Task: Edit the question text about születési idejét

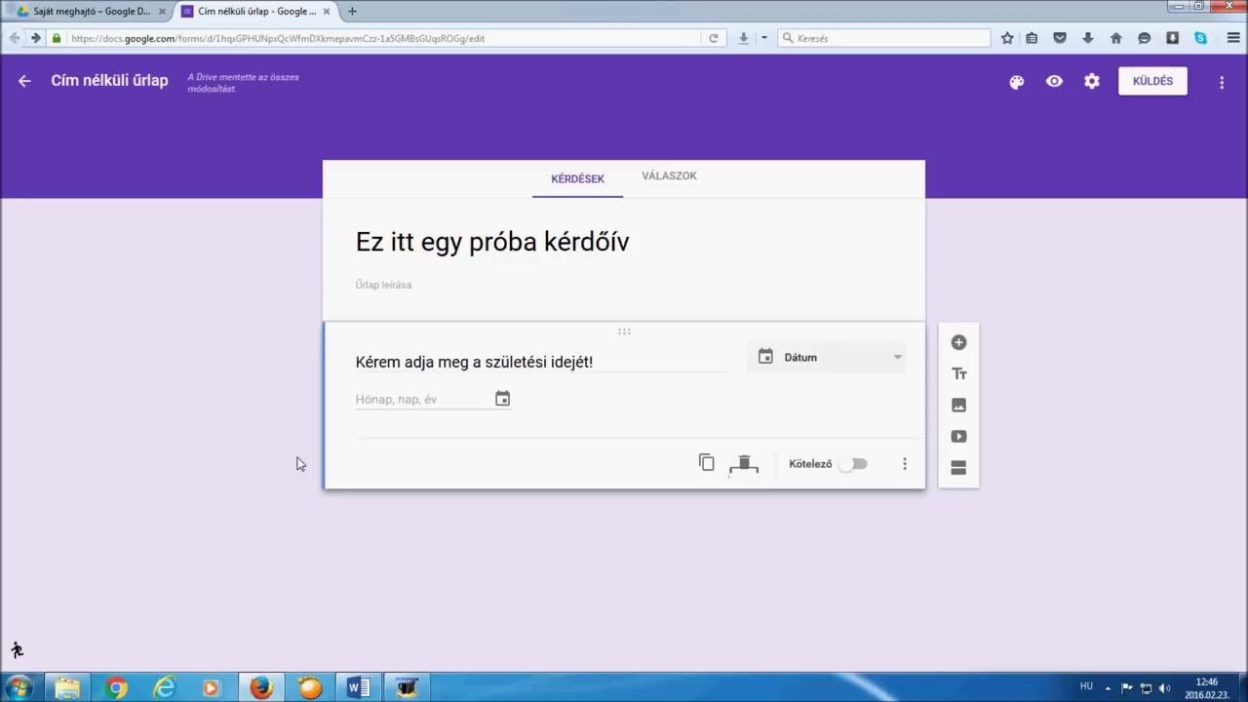Action: click(x=474, y=362)
